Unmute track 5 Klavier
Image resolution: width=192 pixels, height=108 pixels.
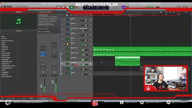tap(72, 40)
